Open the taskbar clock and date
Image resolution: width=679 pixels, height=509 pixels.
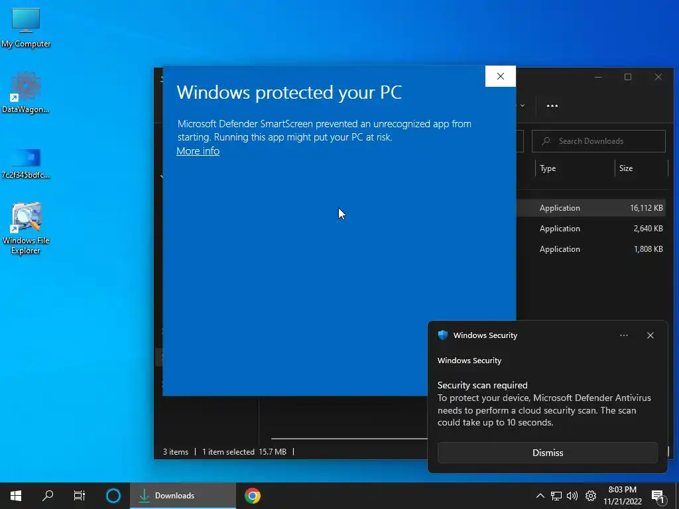(622, 496)
